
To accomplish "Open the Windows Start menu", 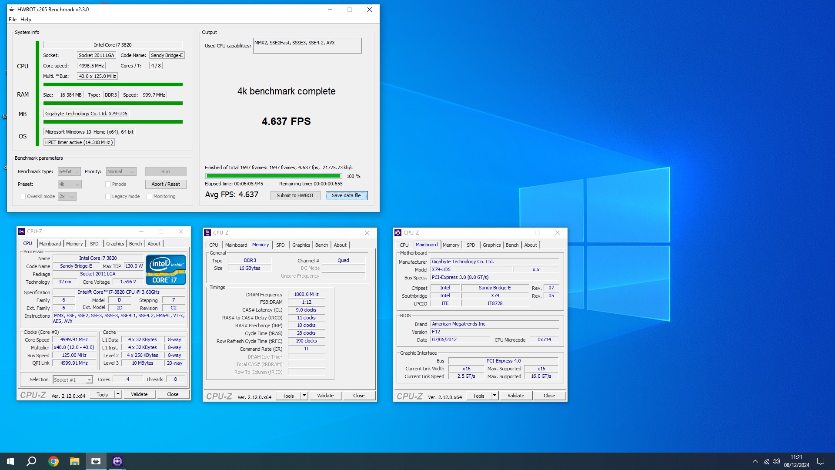I will [x=10, y=461].
